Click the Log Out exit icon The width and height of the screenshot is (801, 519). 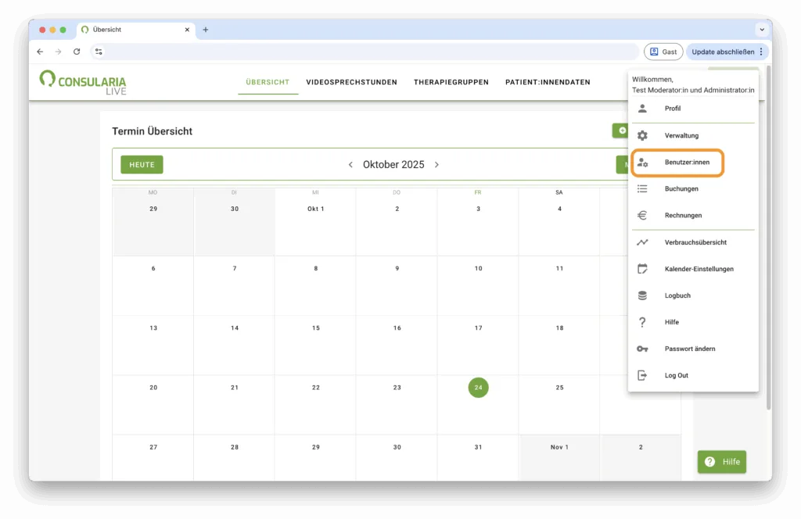[x=642, y=375]
